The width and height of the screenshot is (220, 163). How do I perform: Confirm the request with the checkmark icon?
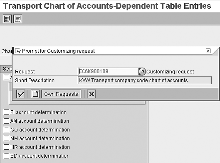(x=21, y=94)
